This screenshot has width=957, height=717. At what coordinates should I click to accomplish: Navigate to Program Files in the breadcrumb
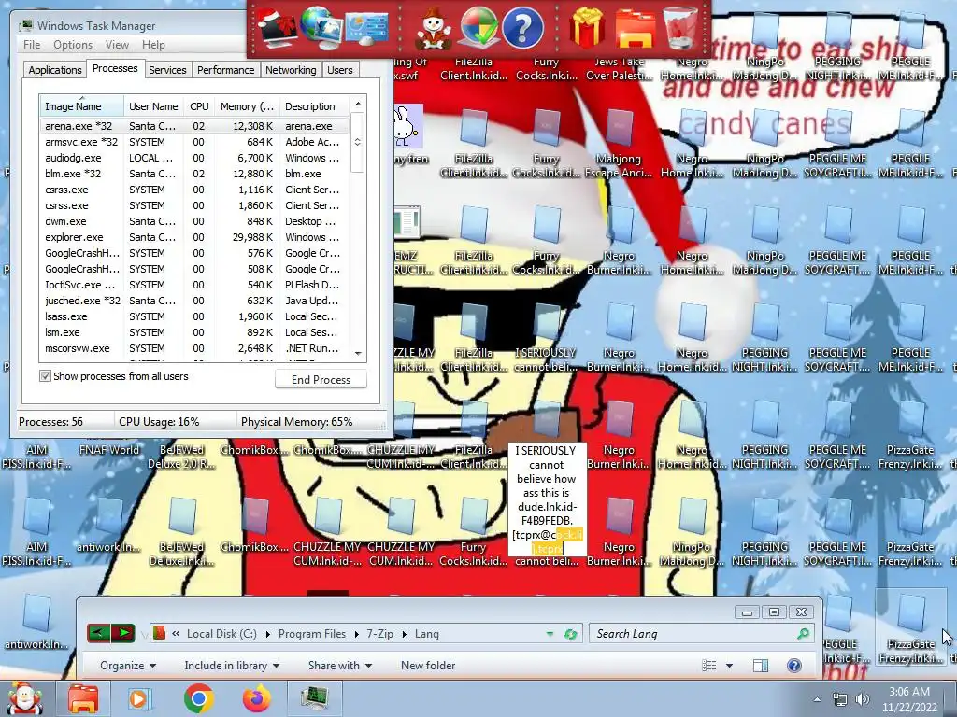click(312, 634)
